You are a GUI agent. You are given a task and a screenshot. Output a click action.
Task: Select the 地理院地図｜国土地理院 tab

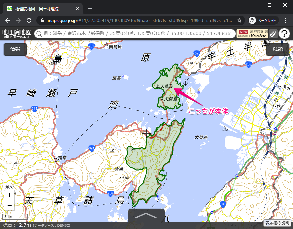click(x=43, y=9)
